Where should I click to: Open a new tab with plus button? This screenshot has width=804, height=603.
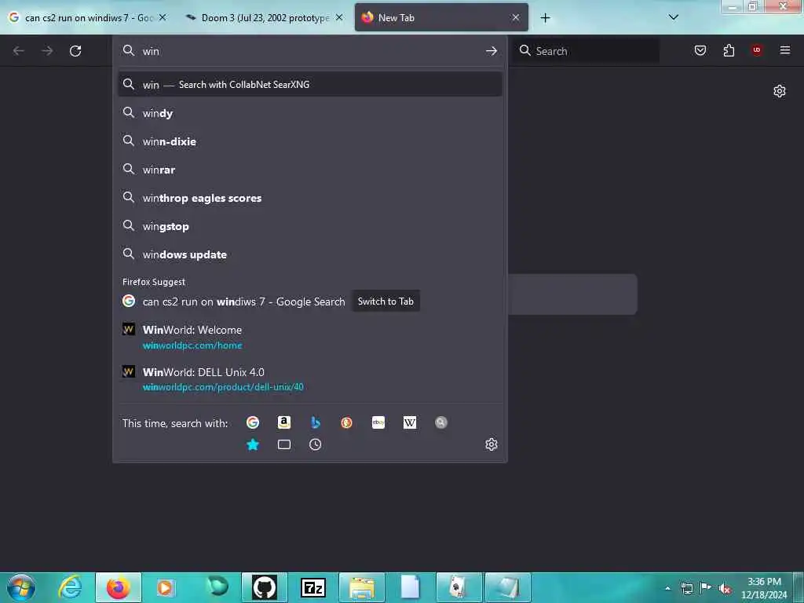tap(545, 18)
